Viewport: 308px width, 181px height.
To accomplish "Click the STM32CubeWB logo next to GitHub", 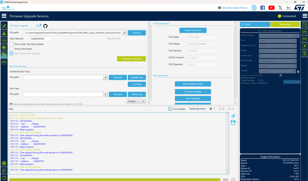I will tap(39, 26).
